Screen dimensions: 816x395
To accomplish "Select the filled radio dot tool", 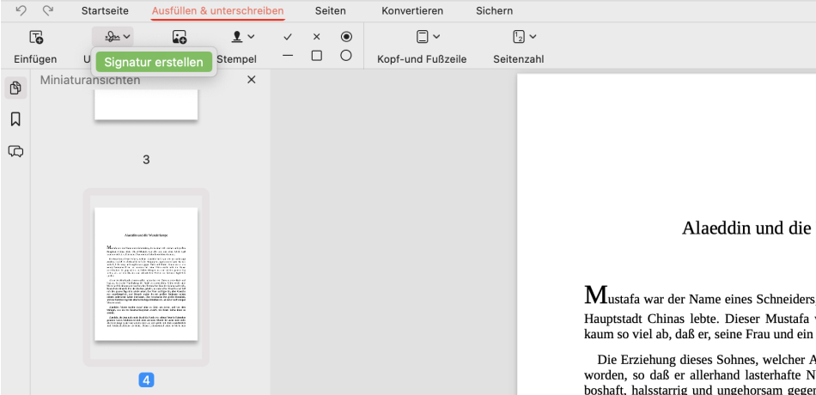I will pyautogui.click(x=346, y=37).
